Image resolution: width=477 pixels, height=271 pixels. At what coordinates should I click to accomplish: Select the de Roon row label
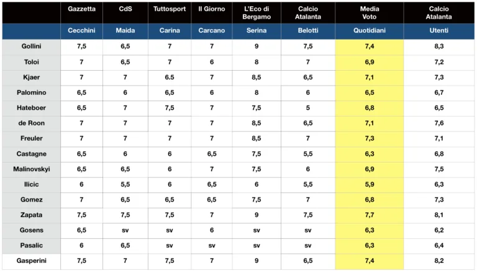point(31,123)
